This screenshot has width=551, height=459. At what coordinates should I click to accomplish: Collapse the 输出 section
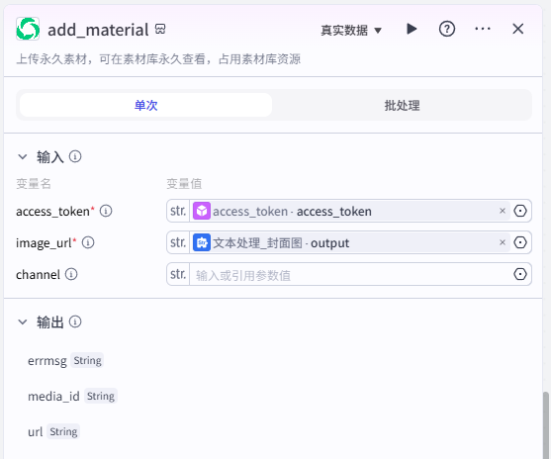(x=23, y=321)
